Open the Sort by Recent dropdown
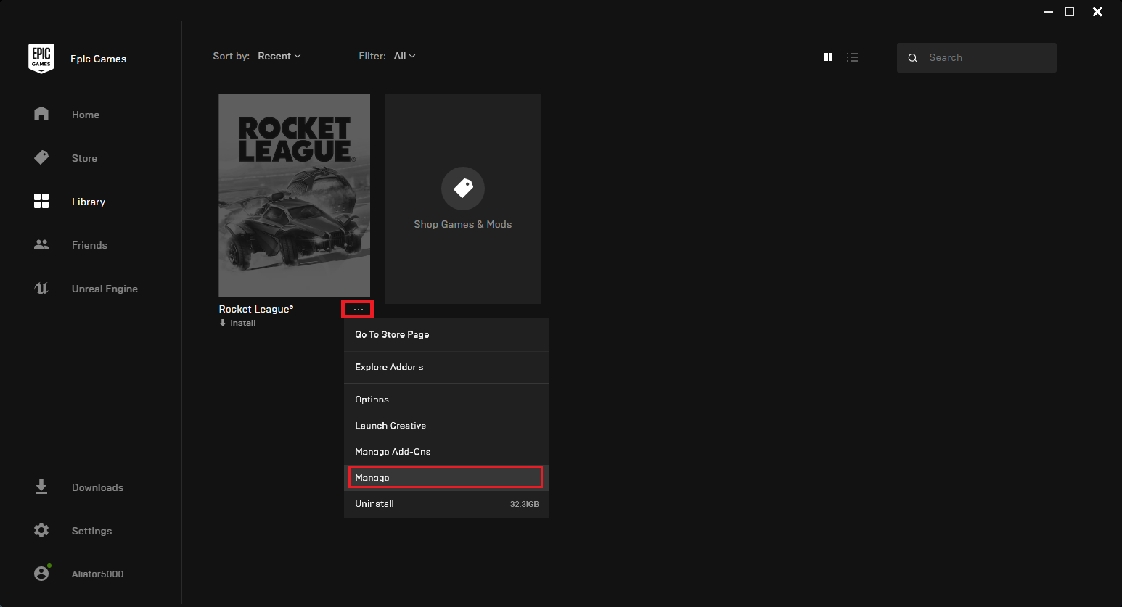This screenshot has width=1122, height=607. click(279, 56)
